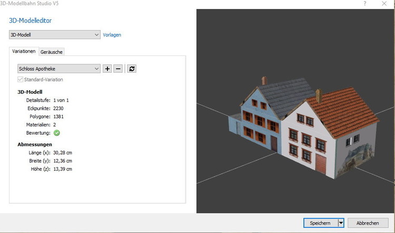Select the Länge value 30,28 cm
395x233 pixels.
[63, 152]
